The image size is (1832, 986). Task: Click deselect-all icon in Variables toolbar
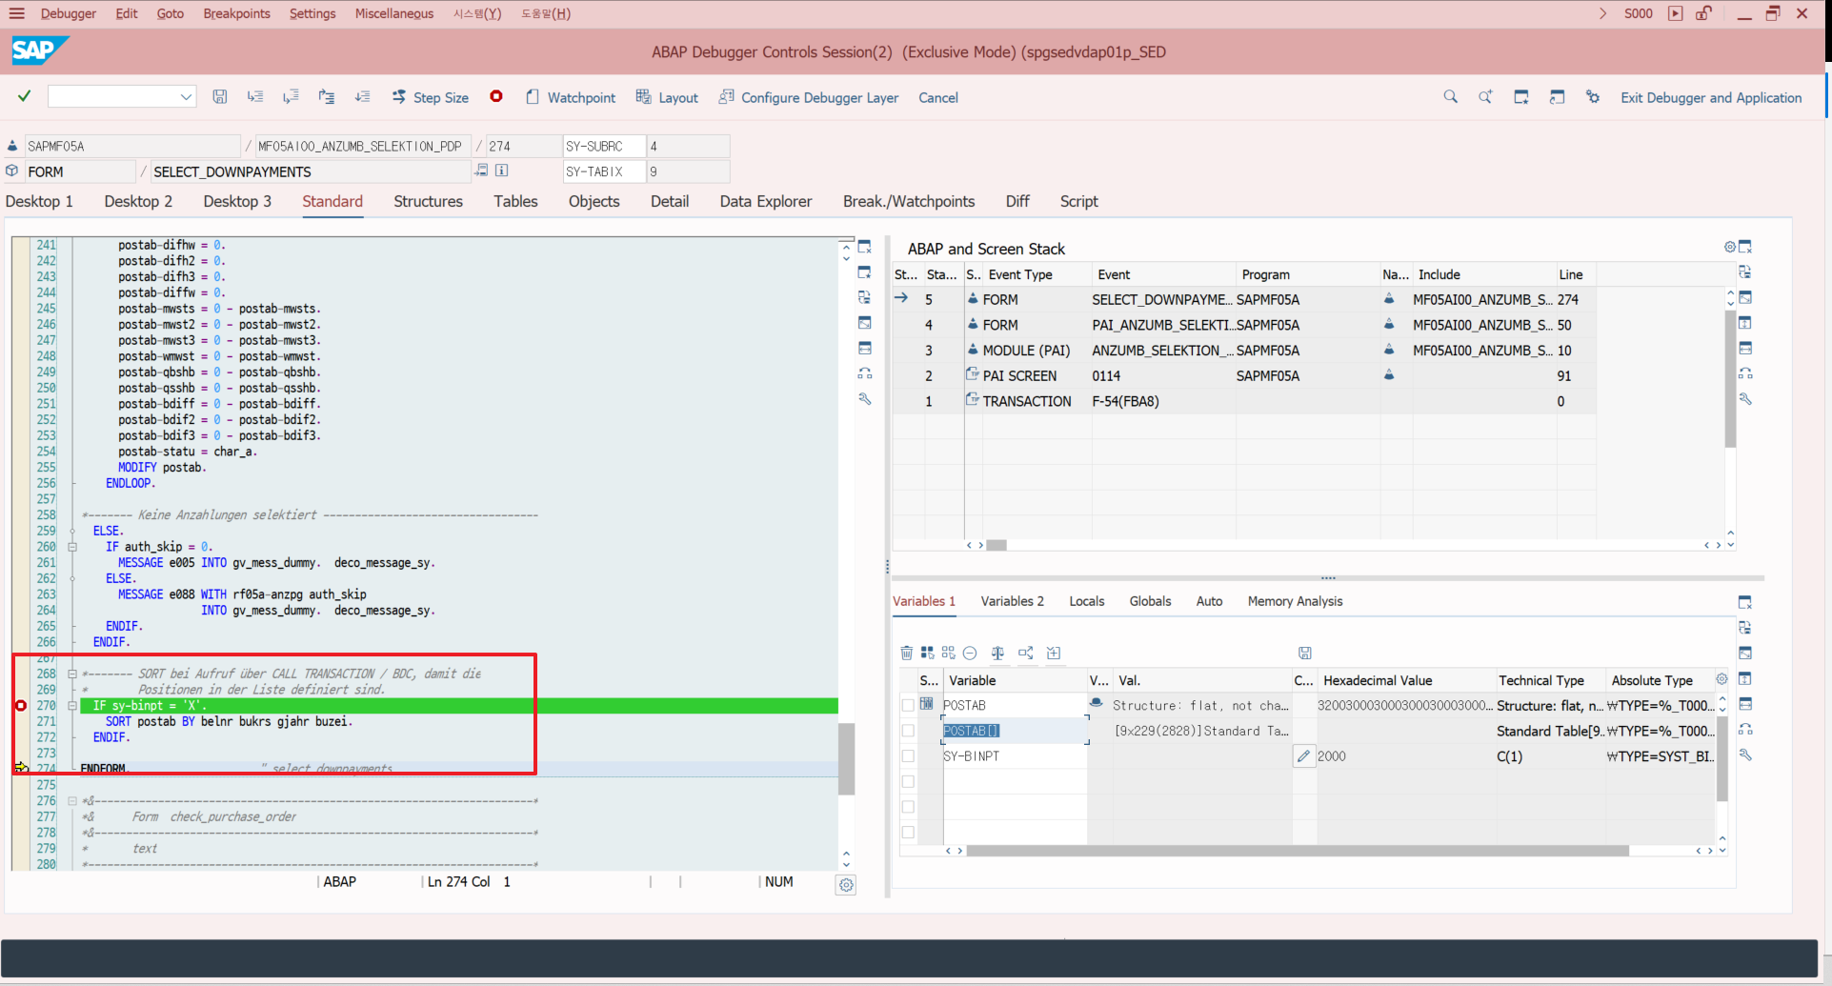coord(948,653)
